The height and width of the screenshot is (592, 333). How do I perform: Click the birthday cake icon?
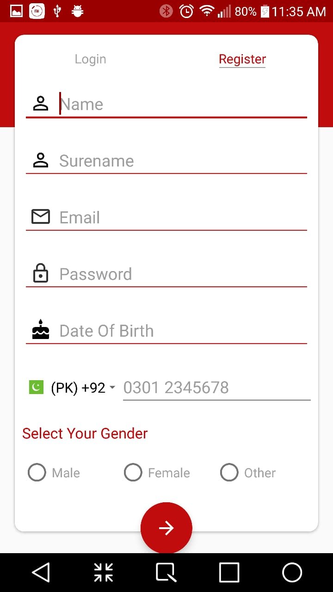[41, 330]
